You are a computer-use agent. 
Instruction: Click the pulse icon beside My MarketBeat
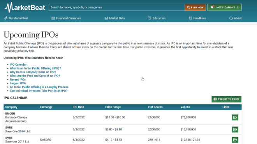pyautogui.click(x=6, y=18)
